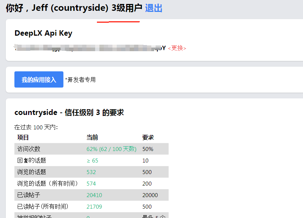Screen dimensions: 303x218
Task: Click the 退出 logout link
Action: click(153, 8)
